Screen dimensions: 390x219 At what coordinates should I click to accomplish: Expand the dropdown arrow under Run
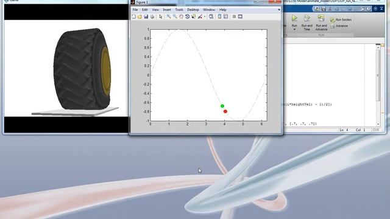click(294, 30)
